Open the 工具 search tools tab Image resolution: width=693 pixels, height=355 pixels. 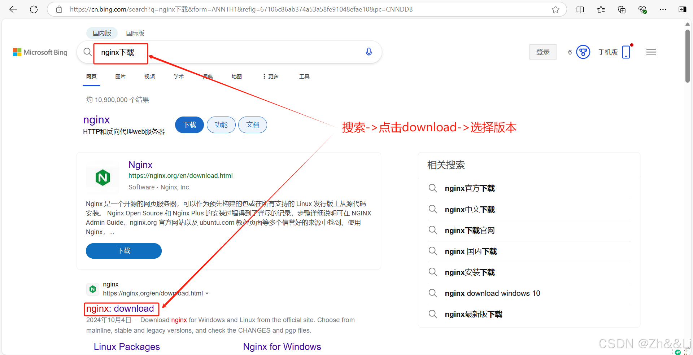click(x=304, y=76)
